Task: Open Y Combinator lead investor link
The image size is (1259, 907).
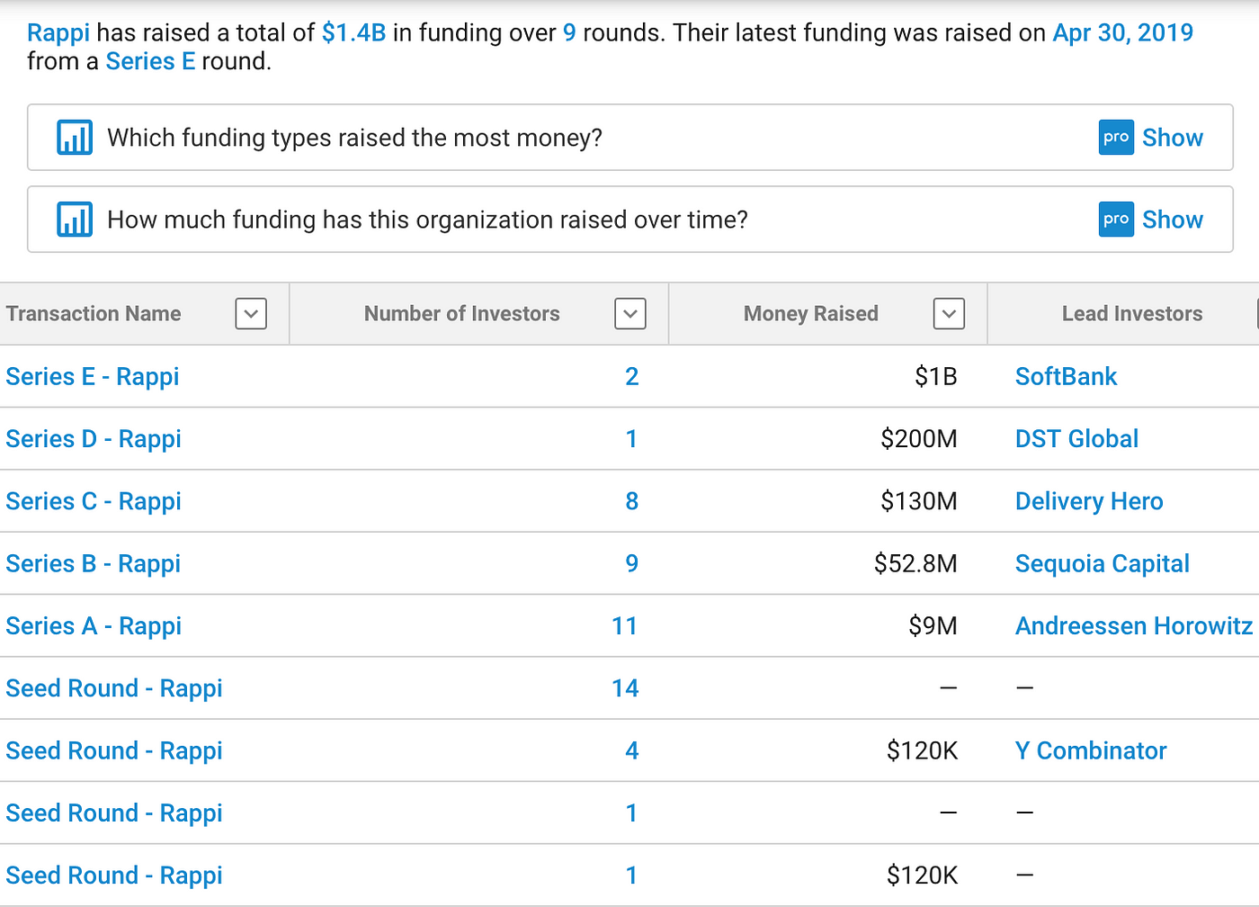Action: point(1091,750)
